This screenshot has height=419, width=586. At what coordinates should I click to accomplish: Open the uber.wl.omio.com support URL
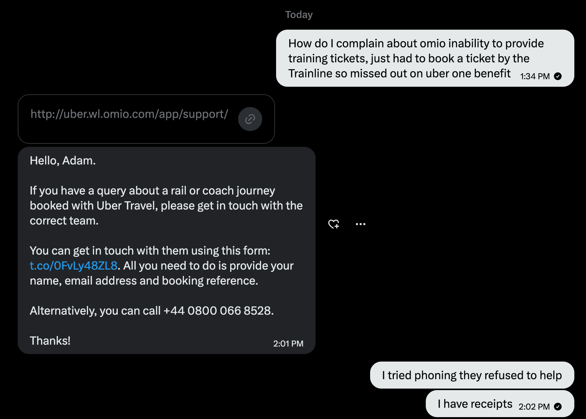[x=129, y=114]
